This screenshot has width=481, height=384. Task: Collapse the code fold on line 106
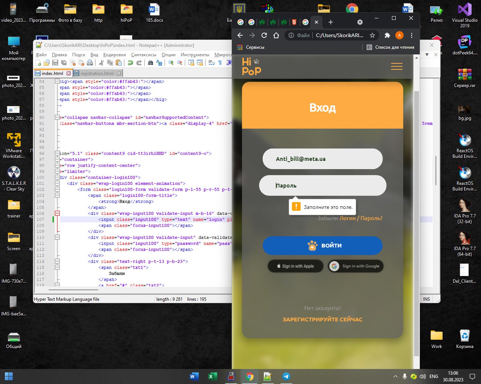(57, 213)
